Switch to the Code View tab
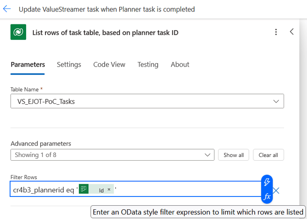The width and height of the screenshot is (307, 219). coord(109,65)
